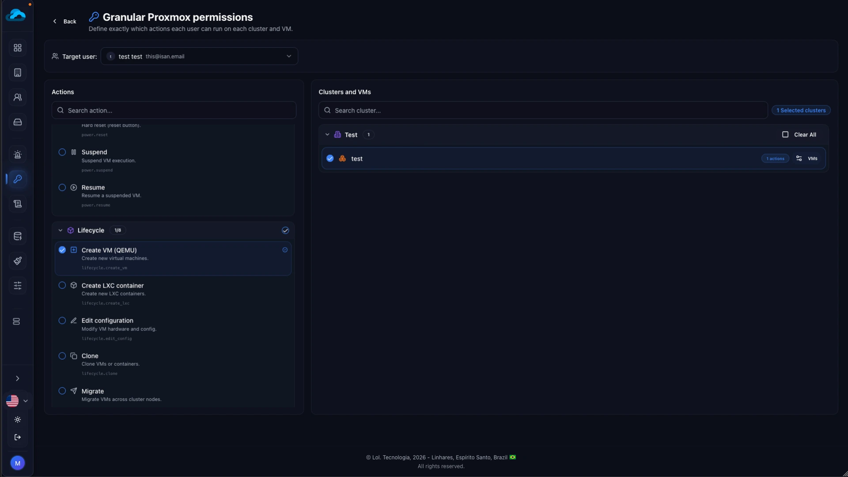Go back using the Back button

click(64, 21)
